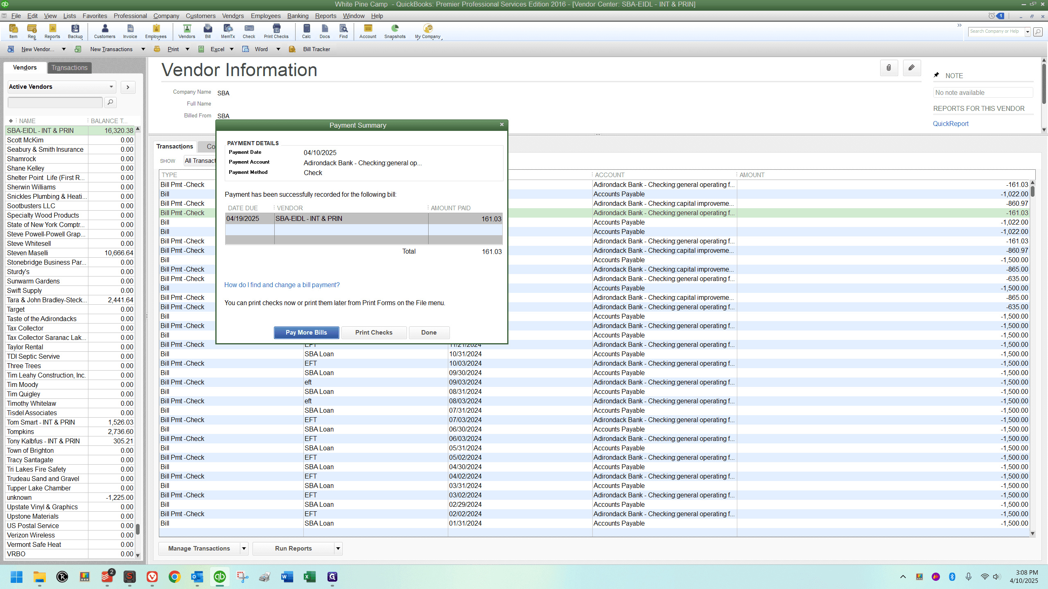Click Done in Payment Summary dialog
Screen dimensions: 1048x589
coord(429,333)
